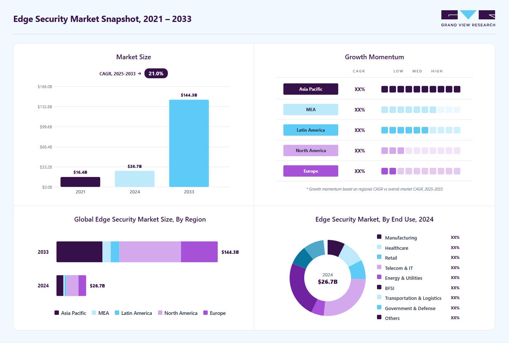Image resolution: width=509 pixels, height=343 pixels.
Task: Click the Manufacturing legend swatch
Action: (x=379, y=237)
